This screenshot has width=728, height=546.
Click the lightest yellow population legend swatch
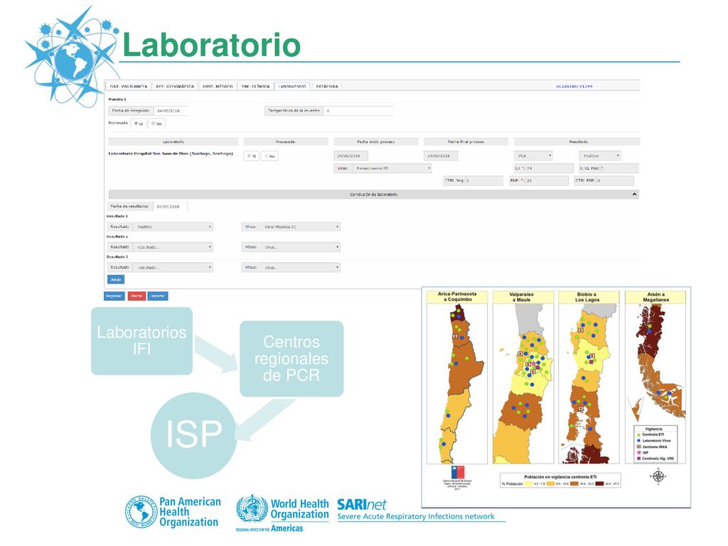(528, 483)
